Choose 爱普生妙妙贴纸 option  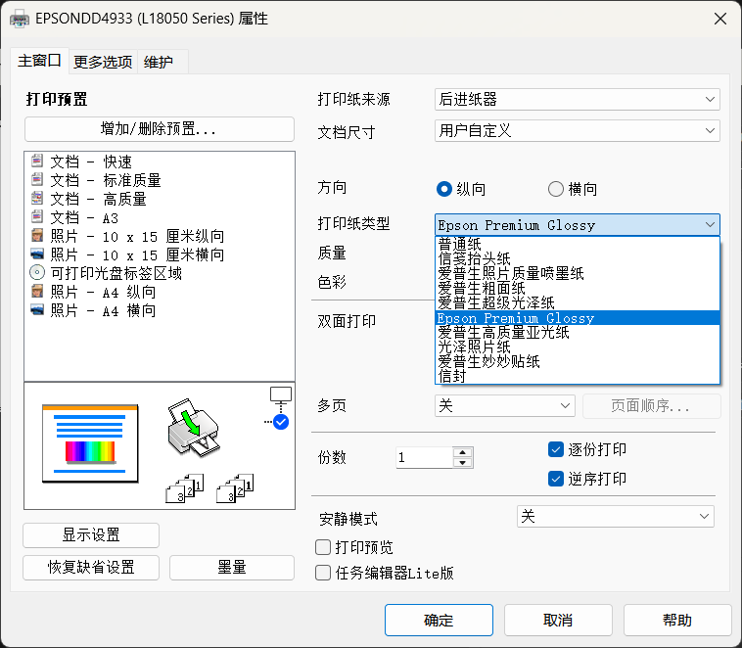578,361
